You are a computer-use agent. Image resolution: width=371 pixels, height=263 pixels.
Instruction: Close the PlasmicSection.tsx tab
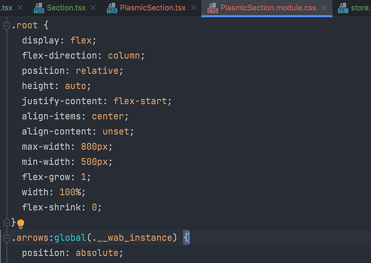193,9
